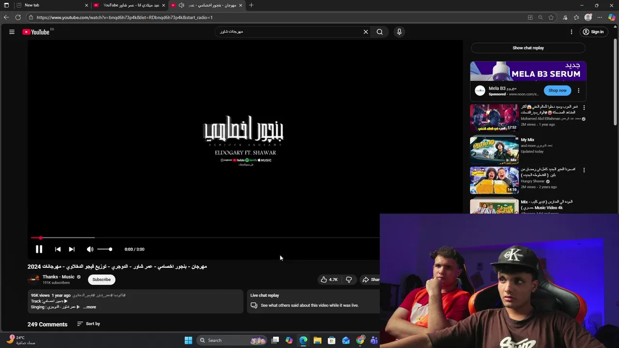The image size is (619, 348).
Task: Like the video with 4.7K likes
Action: (x=329, y=279)
